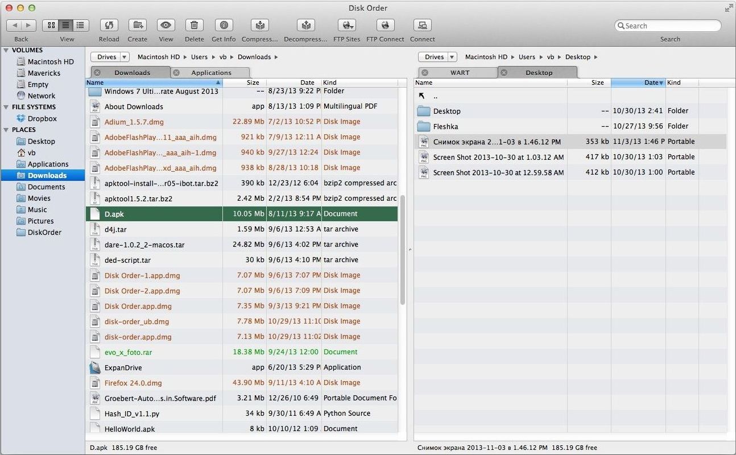Image resolution: width=736 pixels, height=455 pixels.
Task: Close the Downloads tab
Action: pos(97,73)
